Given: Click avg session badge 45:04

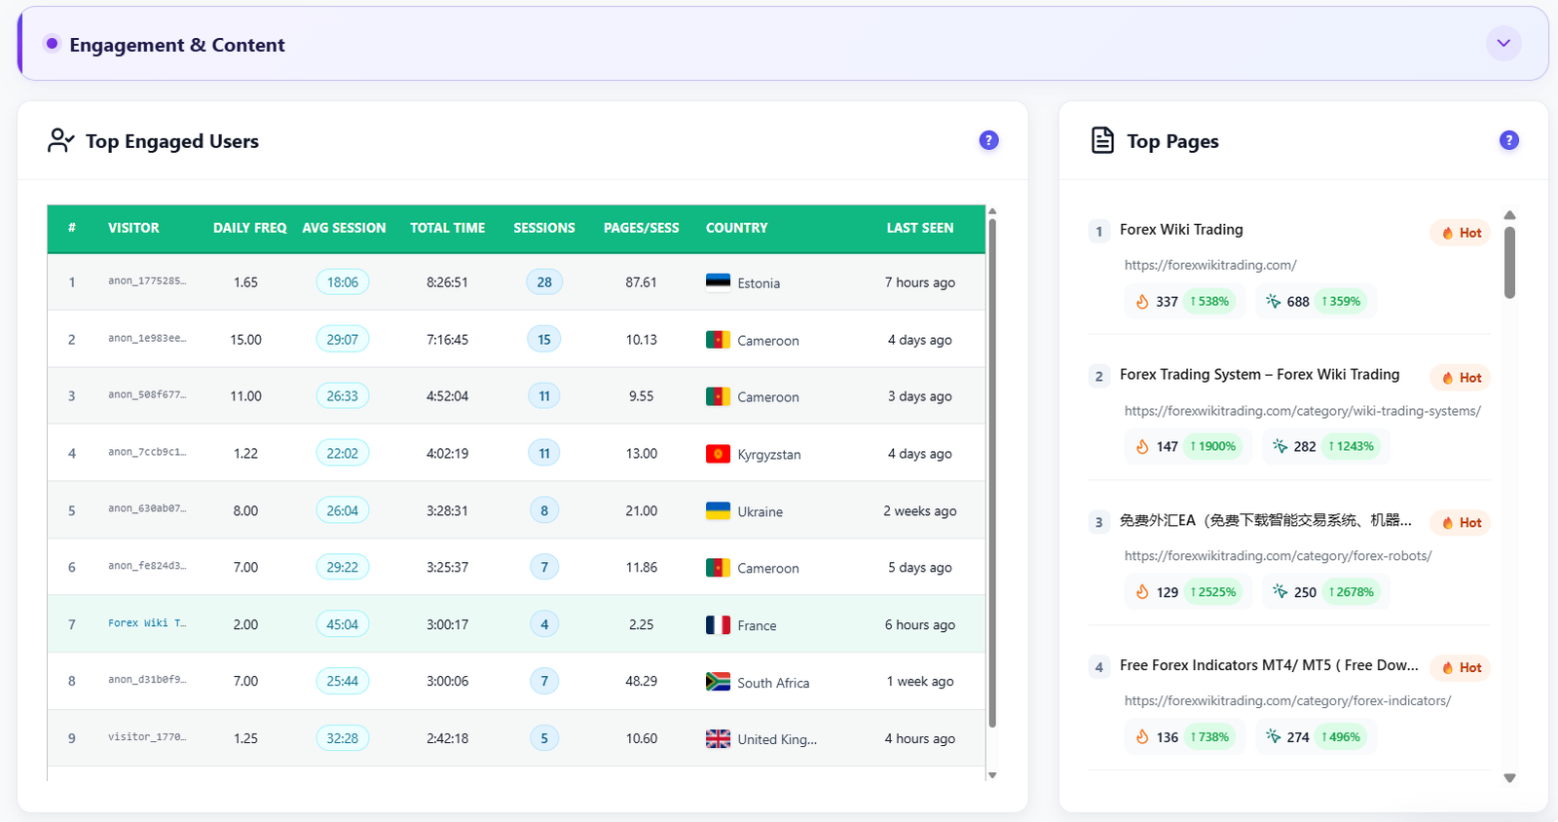Looking at the screenshot, I should 343,624.
